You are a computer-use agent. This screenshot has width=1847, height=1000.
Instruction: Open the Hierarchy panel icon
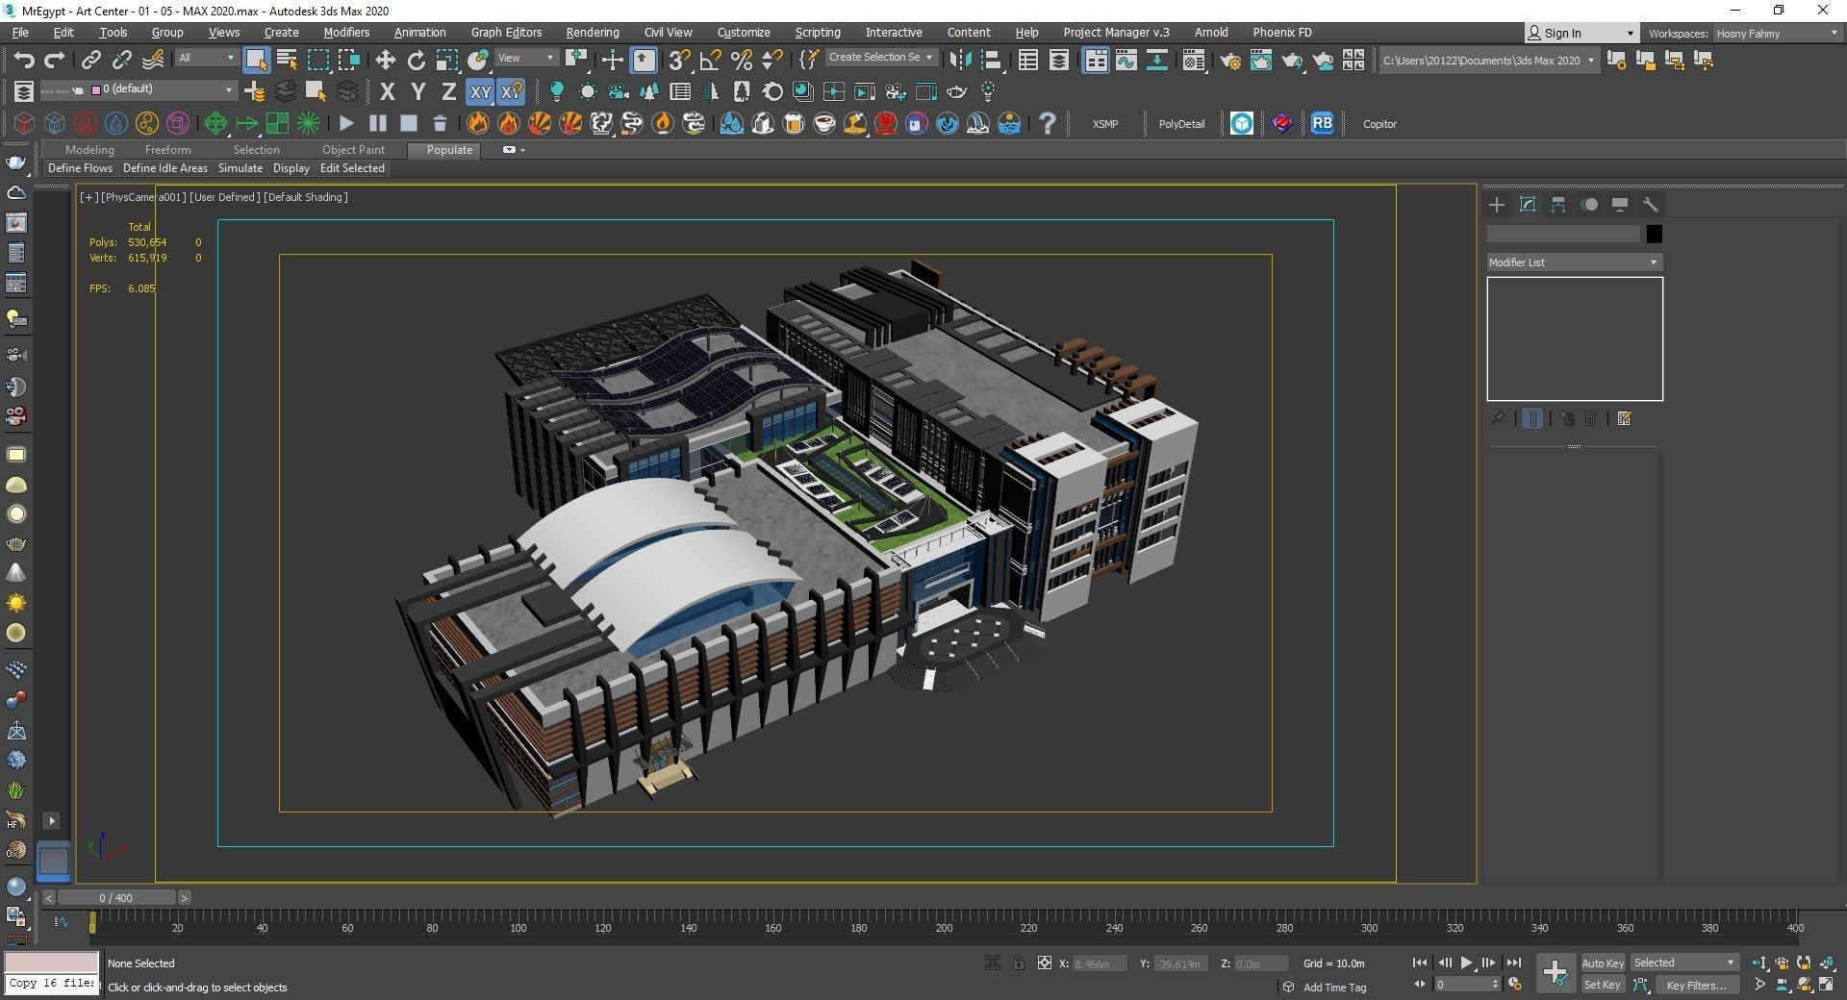(x=1558, y=205)
